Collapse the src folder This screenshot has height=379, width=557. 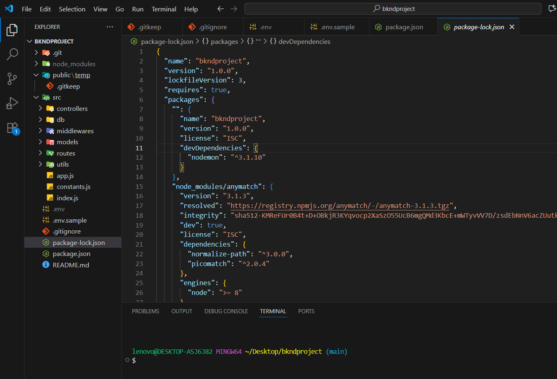(x=37, y=98)
